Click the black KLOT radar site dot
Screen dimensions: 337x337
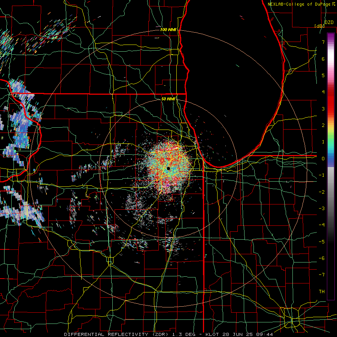point(168,168)
